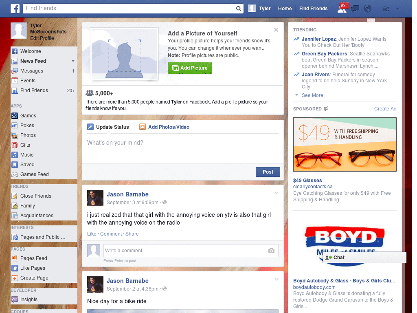Click the Games app icon
The height and width of the screenshot is (313, 417).
pos(15,116)
